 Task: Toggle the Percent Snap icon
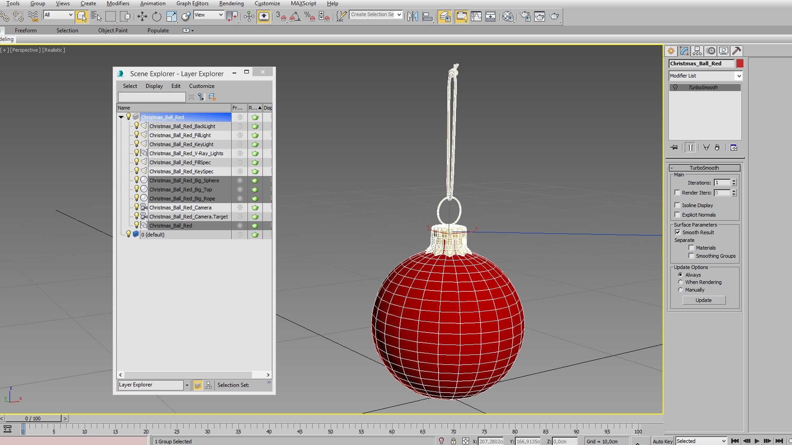click(x=309, y=16)
